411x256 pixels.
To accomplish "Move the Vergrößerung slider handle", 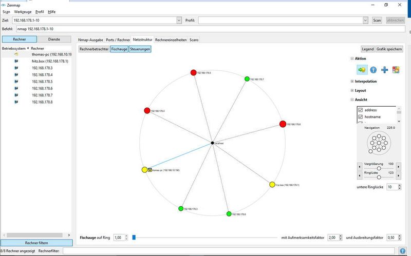I will click(x=379, y=168).
